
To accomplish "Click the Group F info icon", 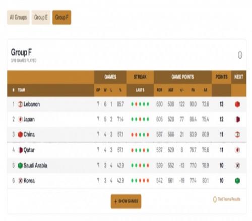I will click(240, 55).
